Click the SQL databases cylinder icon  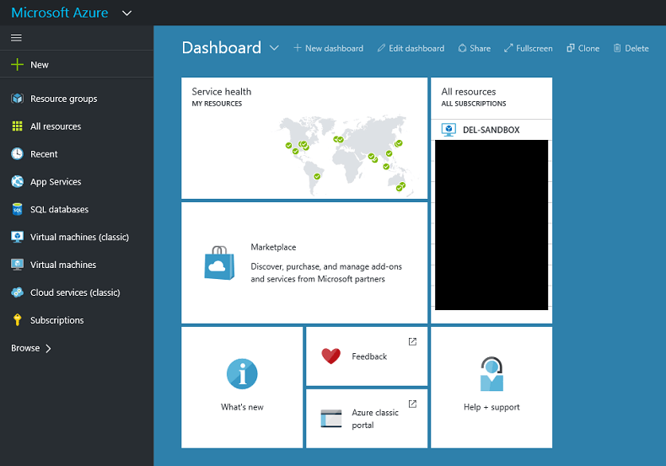click(17, 209)
